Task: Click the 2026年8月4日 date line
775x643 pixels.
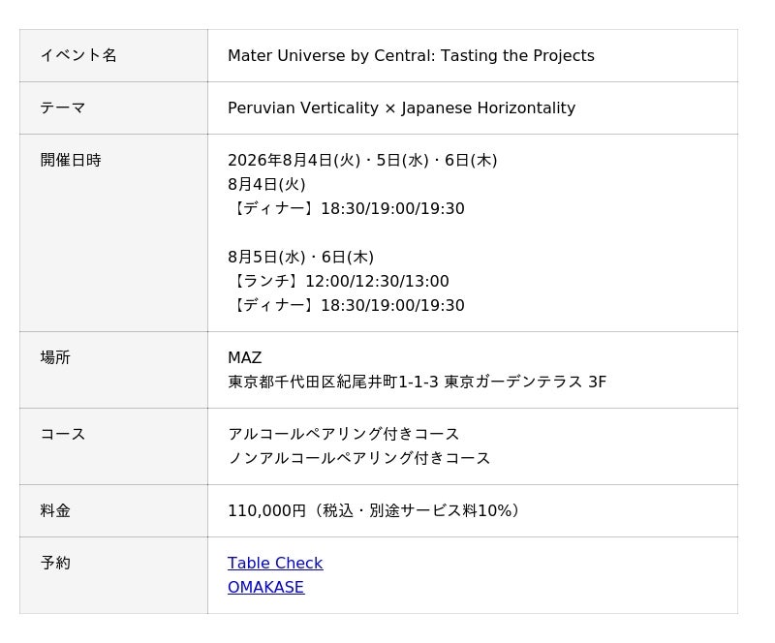Action: pyautogui.click(x=362, y=160)
